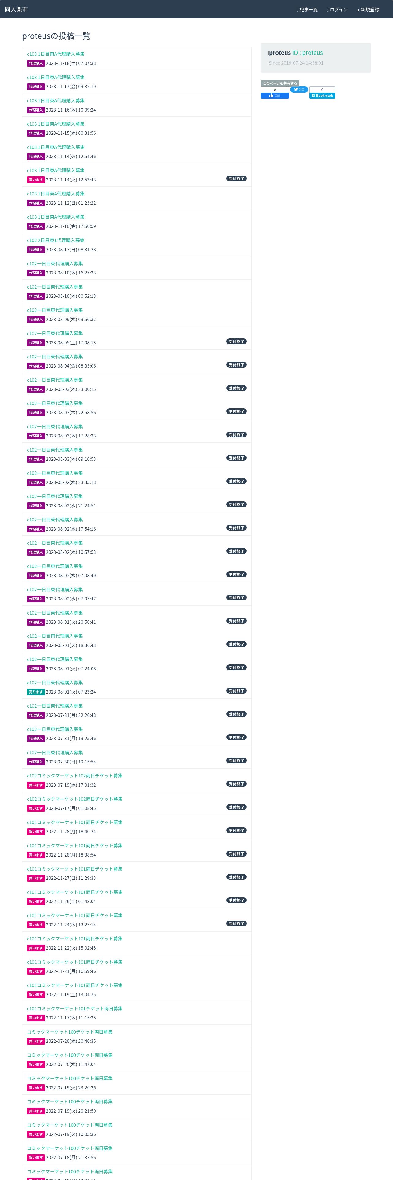Click 受付終了 badge on 2023-08-05 post
The height and width of the screenshot is (1180, 393).
pyautogui.click(x=237, y=342)
